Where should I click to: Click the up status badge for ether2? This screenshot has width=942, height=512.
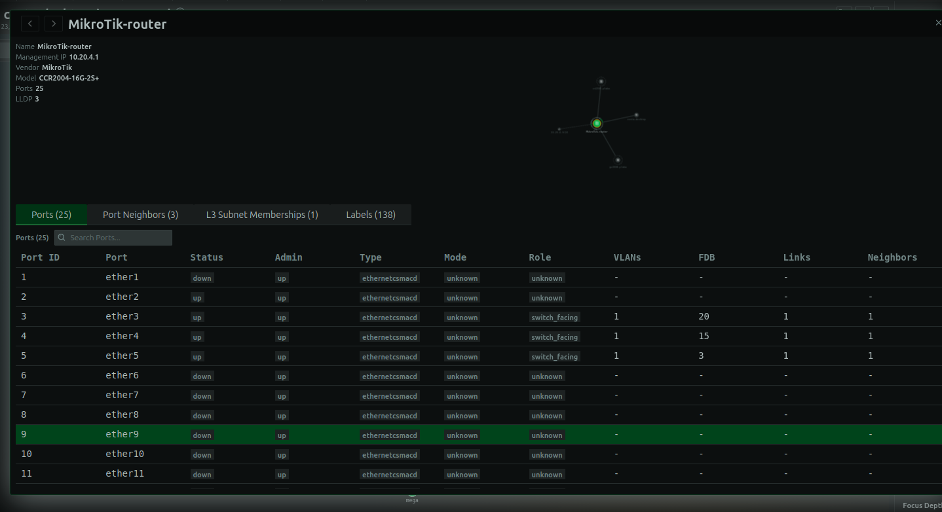pos(197,298)
